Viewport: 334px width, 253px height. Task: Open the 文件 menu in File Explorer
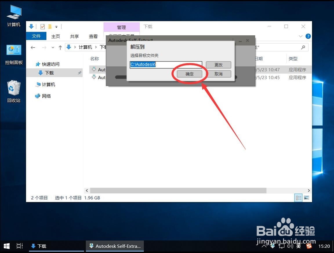point(36,36)
